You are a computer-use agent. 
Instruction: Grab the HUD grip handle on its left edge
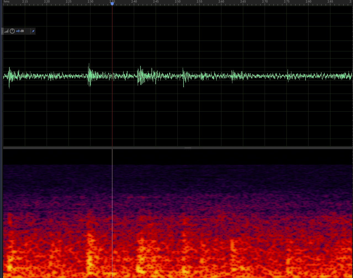point(2,31)
